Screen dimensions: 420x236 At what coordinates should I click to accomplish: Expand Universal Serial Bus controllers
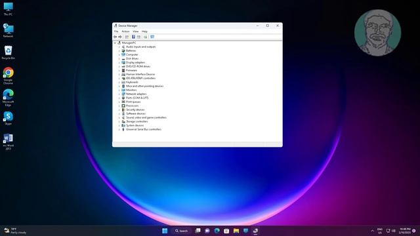pos(119,129)
